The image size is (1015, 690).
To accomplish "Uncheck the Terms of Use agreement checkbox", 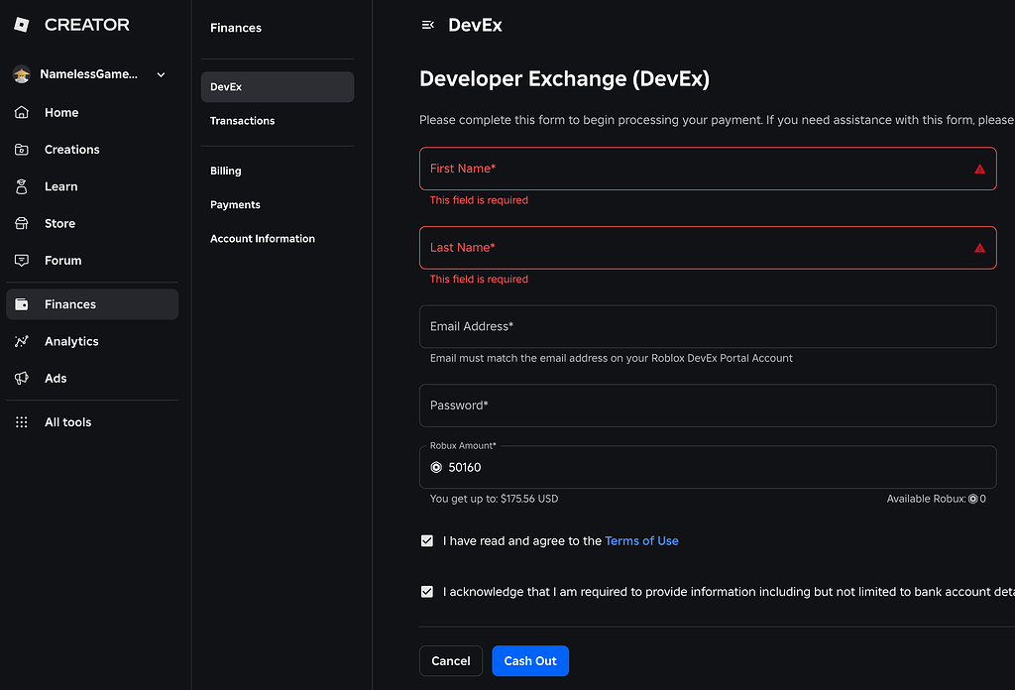I will [x=426, y=540].
